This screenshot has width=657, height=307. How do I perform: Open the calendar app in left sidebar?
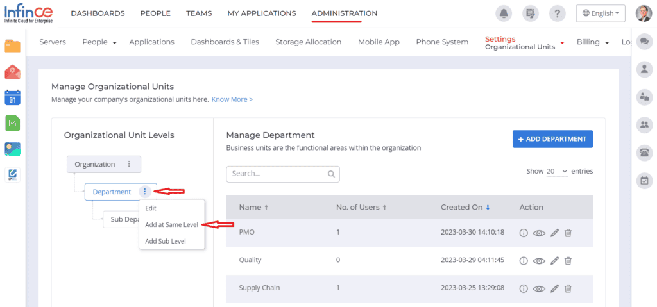point(13,97)
